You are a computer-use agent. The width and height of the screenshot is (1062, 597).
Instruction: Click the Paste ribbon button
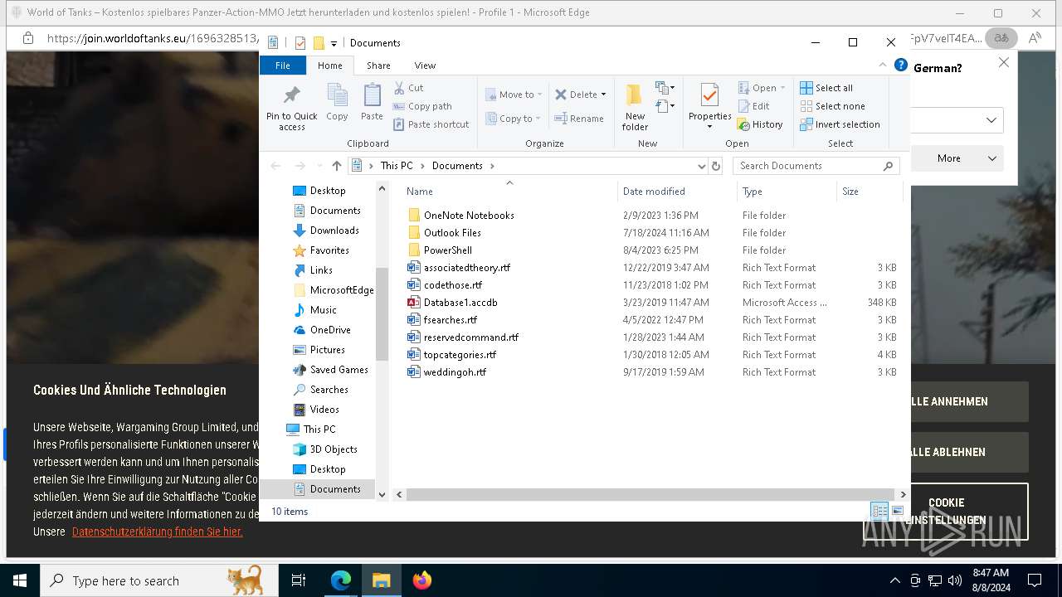[372, 103]
